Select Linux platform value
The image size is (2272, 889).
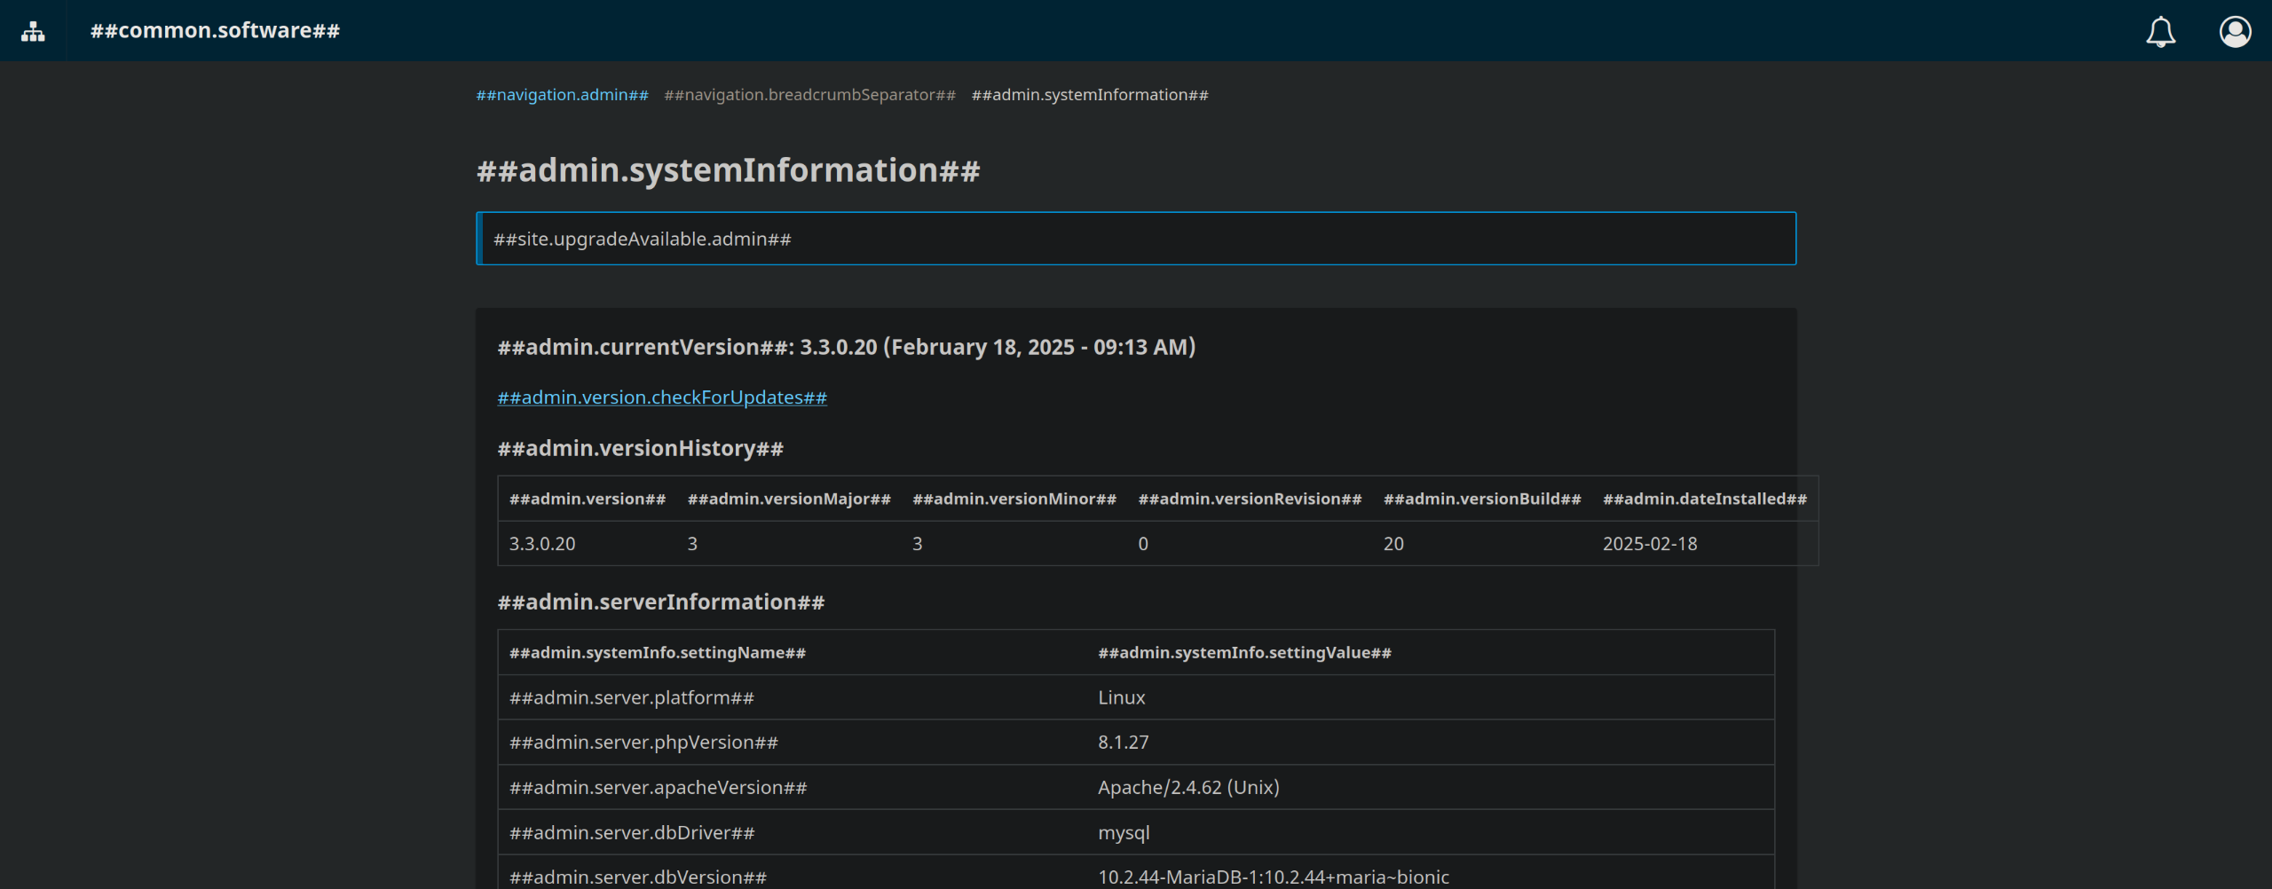pyautogui.click(x=1122, y=698)
